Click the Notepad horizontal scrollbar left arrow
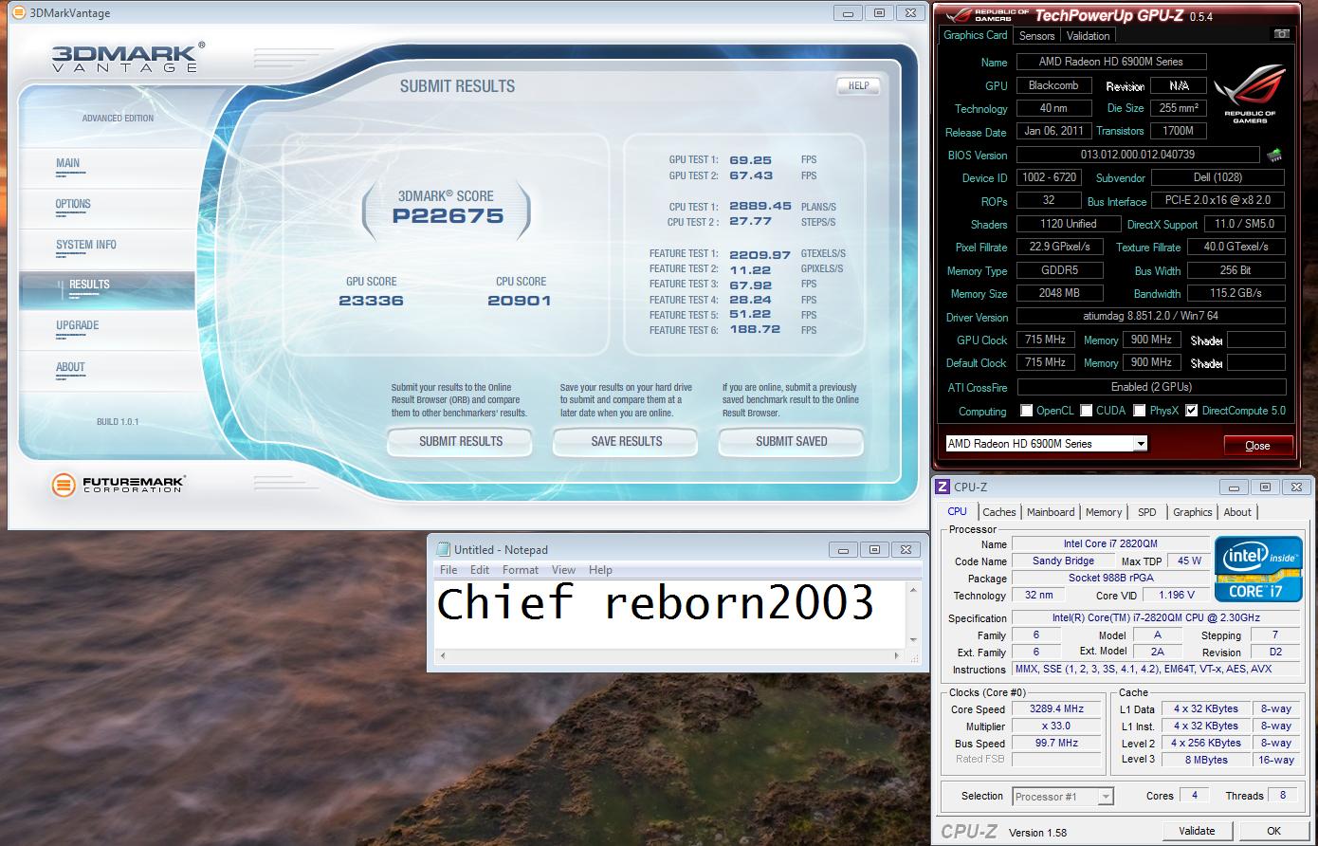This screenshot has height=846, width=1318. click(x=444, y=655)
